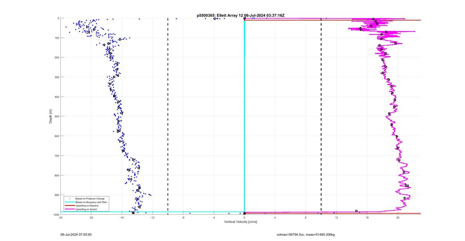Select 'Upwelling on Descent' legend entry
This screenshot has height=241, width=465.
[x=87, y=206]
